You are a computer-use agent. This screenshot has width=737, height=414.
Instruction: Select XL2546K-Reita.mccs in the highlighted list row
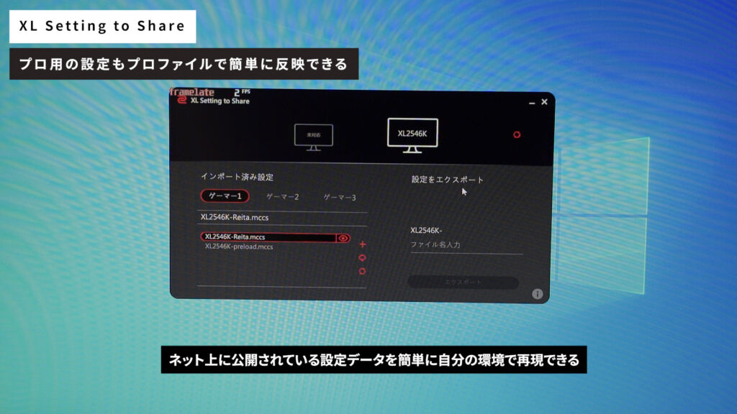tap(268, 237)
